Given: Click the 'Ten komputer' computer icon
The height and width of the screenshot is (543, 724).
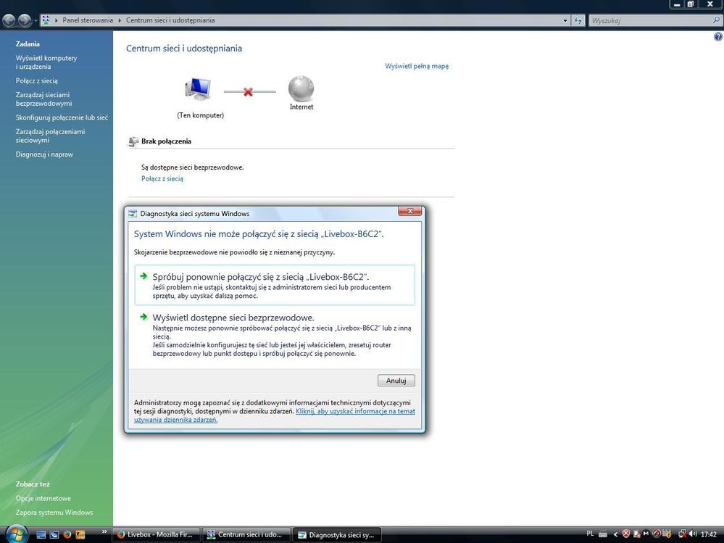Looking at the screenshot, I should (x=199, y=90).
